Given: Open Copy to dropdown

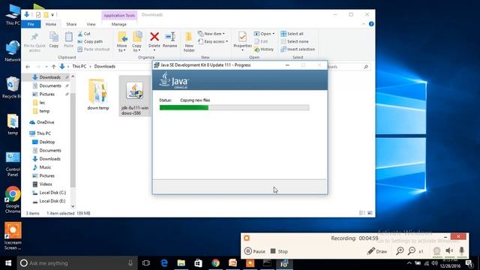Looking at the screenshot, I should tap(136, 42).
